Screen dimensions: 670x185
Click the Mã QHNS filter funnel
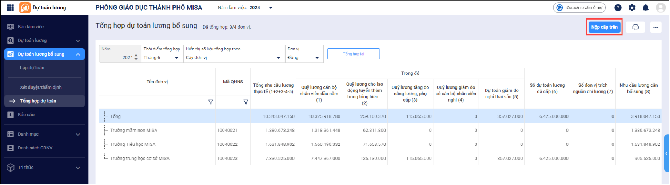(246, 102)
